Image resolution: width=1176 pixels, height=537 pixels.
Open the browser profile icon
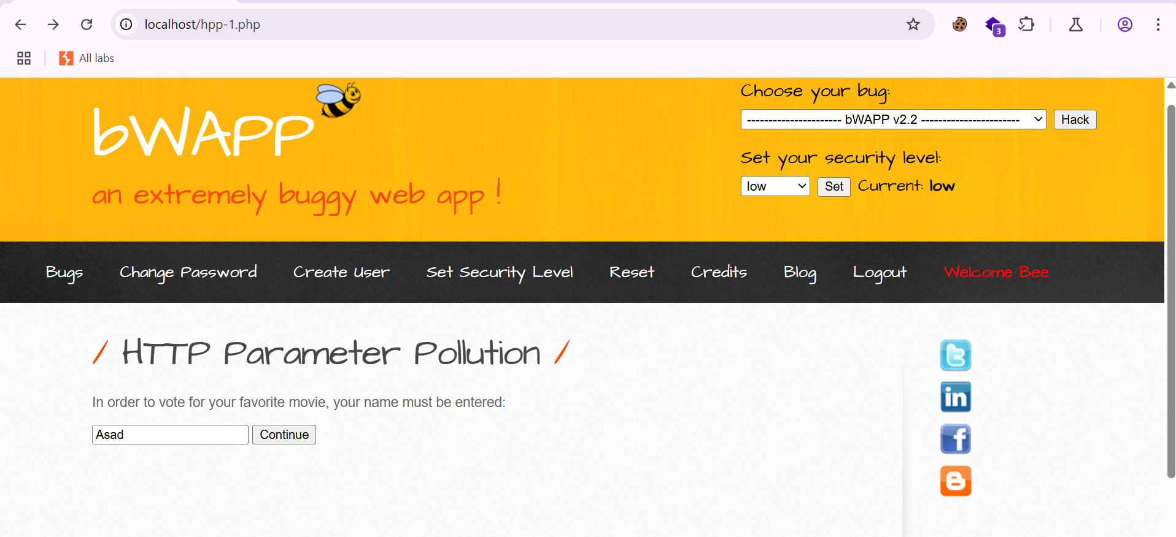(x=1124, y=25)
